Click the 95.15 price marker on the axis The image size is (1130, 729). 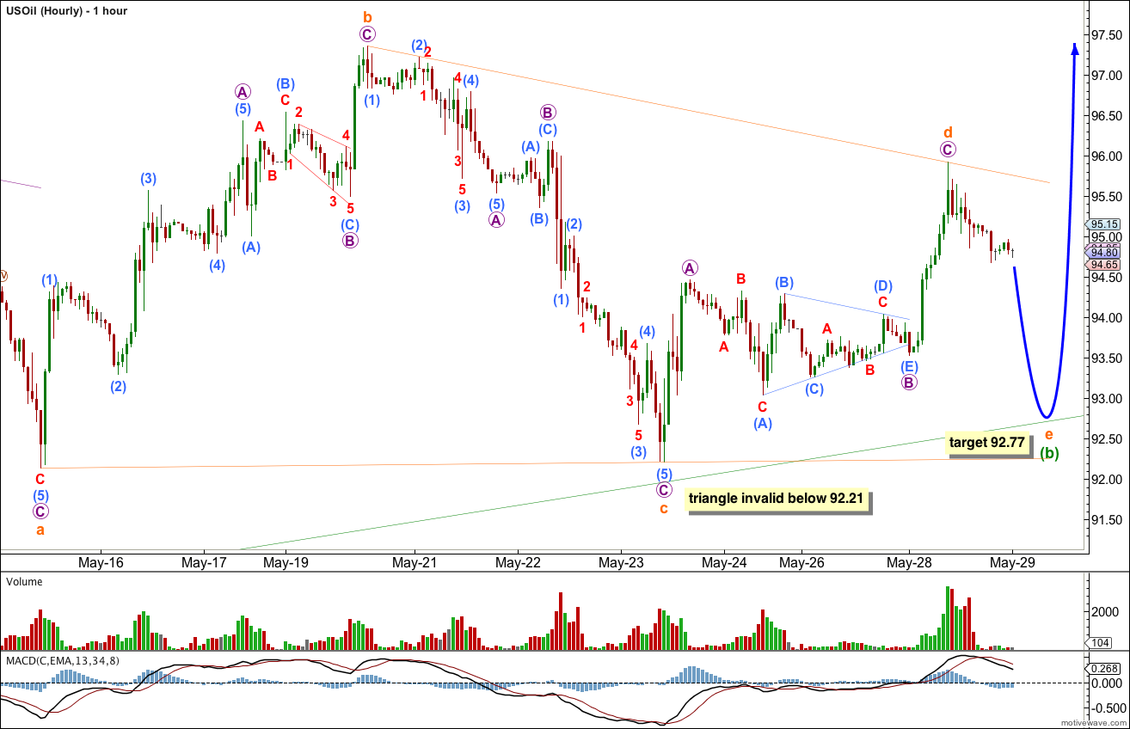coord(1105,224)
